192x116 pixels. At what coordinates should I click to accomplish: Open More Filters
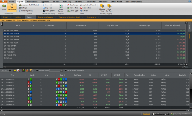73,8
